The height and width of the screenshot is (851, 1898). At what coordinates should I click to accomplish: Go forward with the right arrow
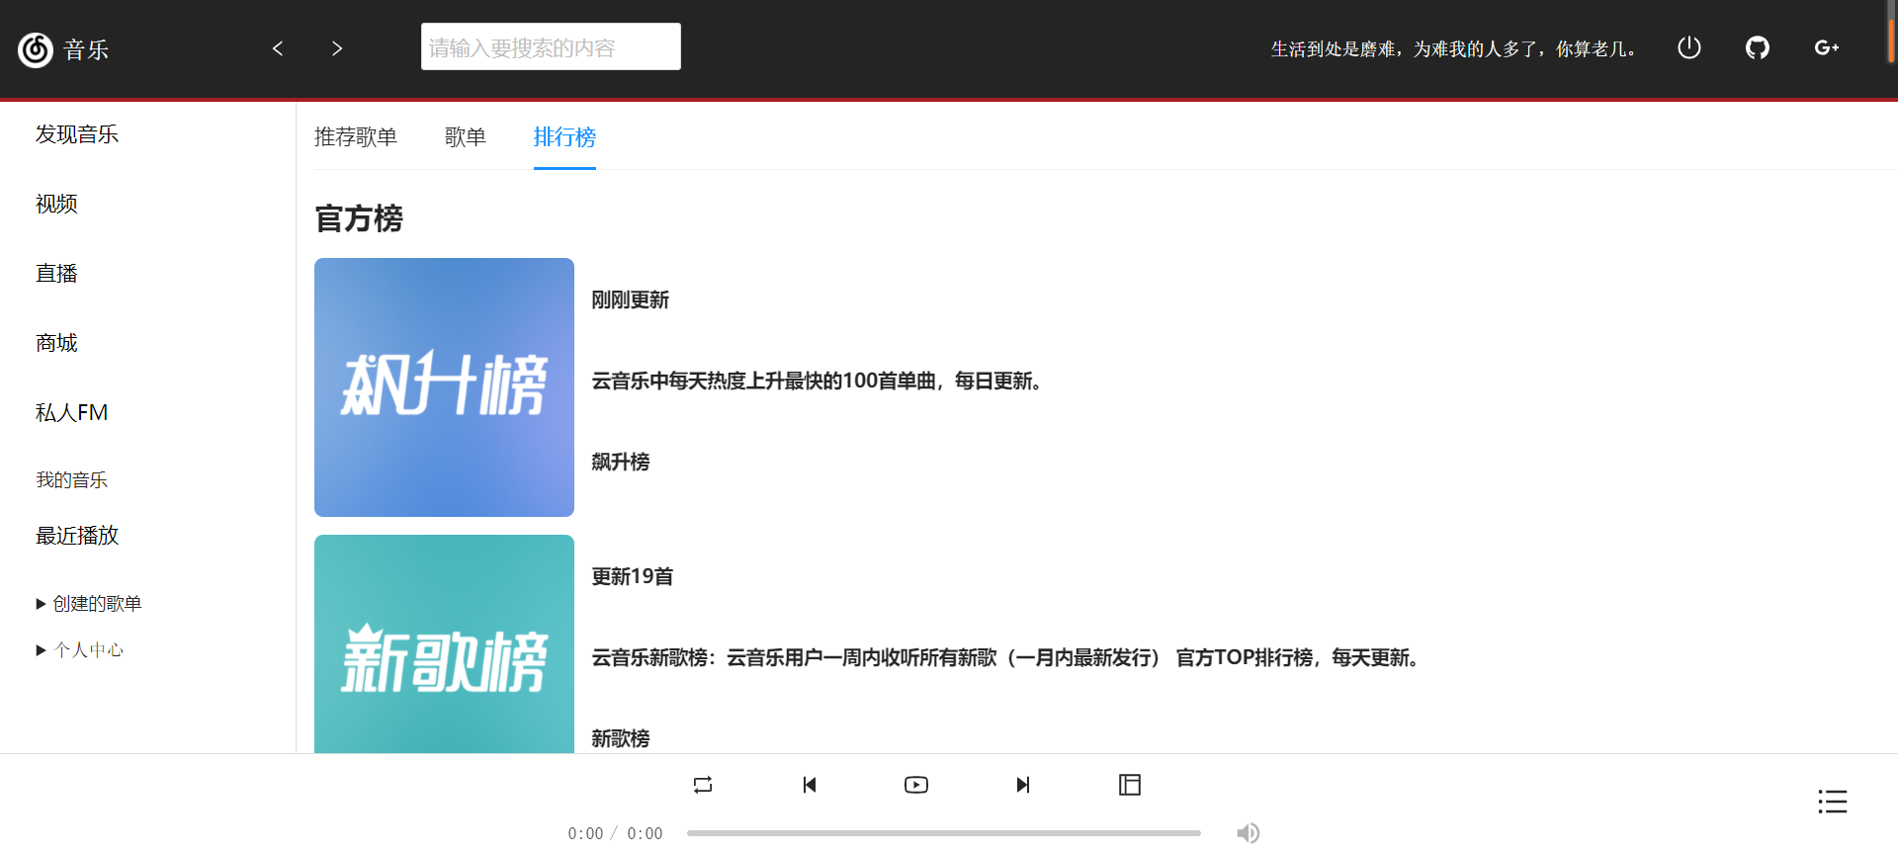(x=337, y=48)
